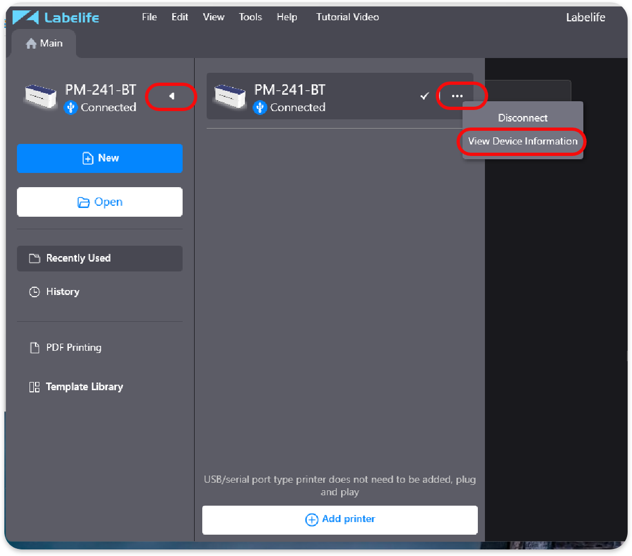Choose Disconnect from the popup menu
The width and height of the screenshot is (632, 556).
click(x=523, y=118)
